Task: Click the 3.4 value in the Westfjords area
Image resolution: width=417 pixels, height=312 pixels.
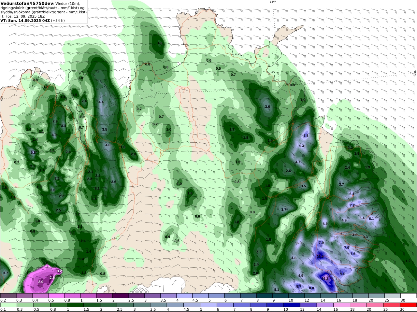Action: (64, 126)
